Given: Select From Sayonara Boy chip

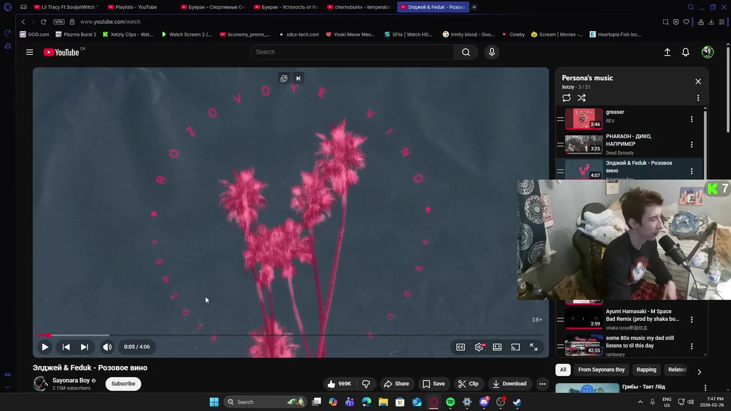Looking at the screenshot, I should click(x=601, y=370).
